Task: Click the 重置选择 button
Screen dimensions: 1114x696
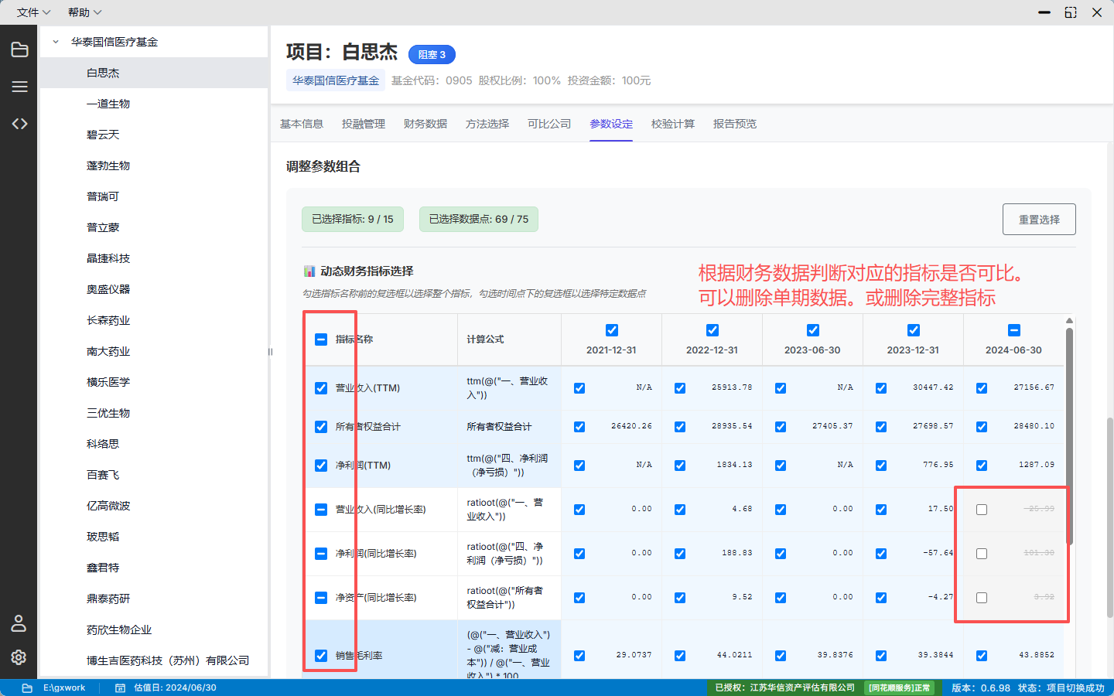Action: point(1039,220)
